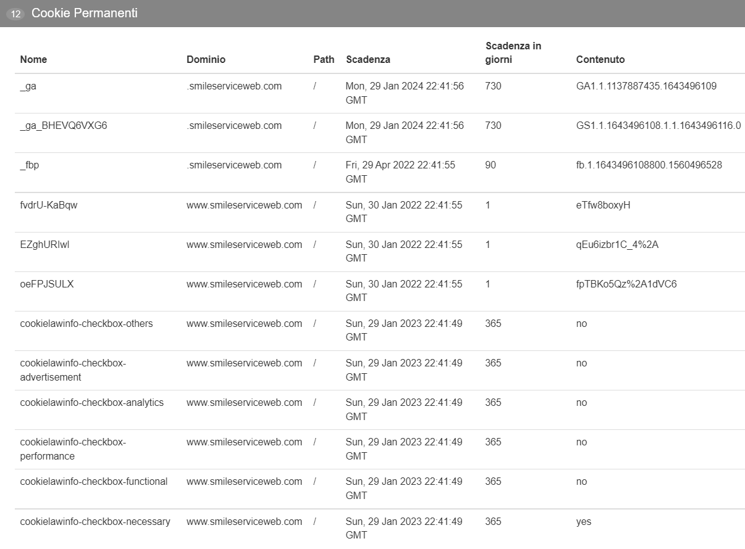Select the _ga cookie name
745x549 pixels.
click(x=28, y=86)
